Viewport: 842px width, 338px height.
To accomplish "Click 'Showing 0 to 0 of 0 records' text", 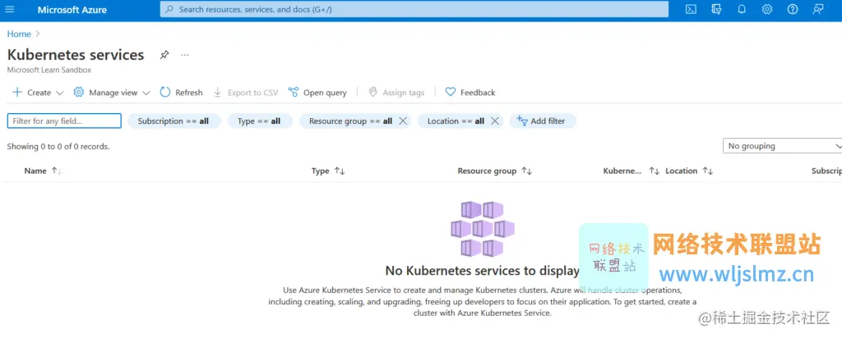I will [58, 146].
